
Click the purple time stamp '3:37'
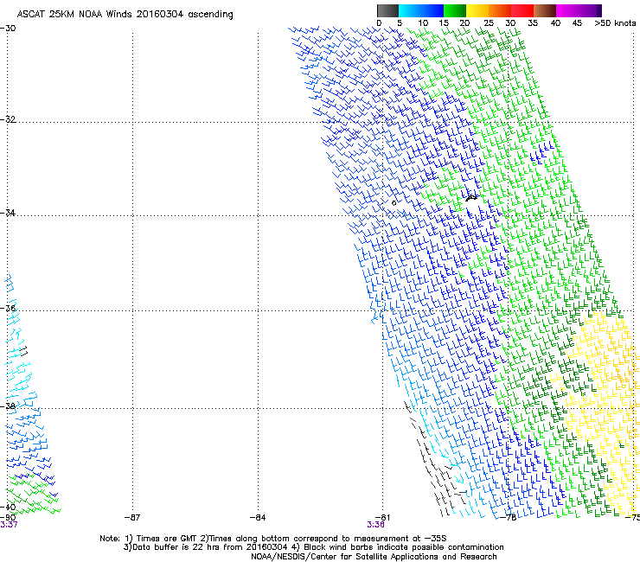[x=9, y=525]
